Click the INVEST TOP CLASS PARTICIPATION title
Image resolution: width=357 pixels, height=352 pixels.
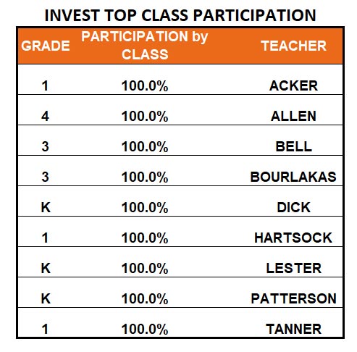pyautogui.click(x=180, y=15)
